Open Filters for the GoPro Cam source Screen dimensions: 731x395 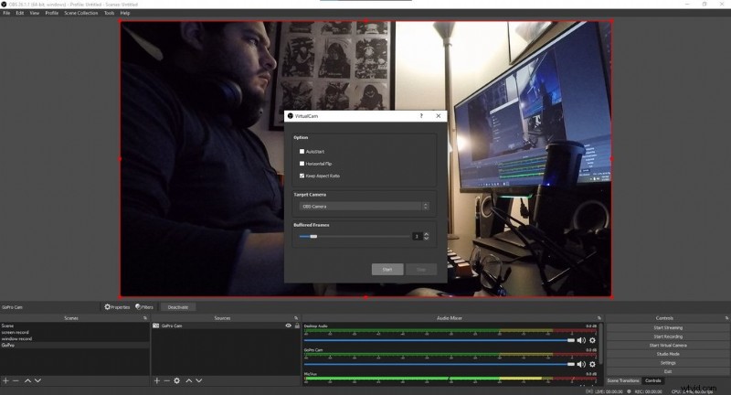point(144,307)
